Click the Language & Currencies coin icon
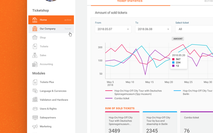 tap(35, 91)
